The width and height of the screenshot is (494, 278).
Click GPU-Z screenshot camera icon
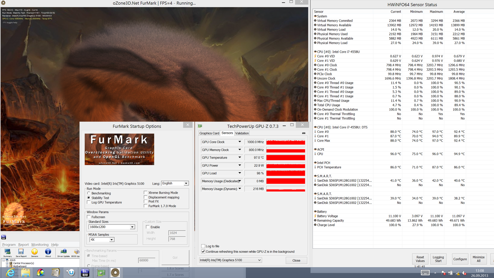point(304,133)
